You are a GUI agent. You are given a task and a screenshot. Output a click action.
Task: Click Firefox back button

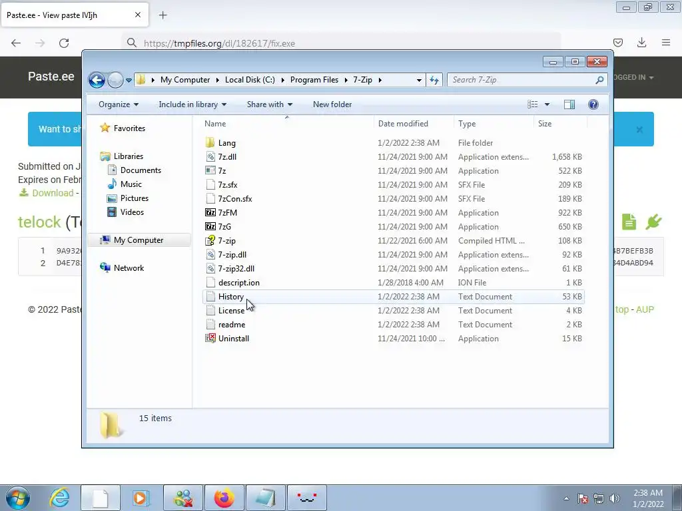pos(16,43)
